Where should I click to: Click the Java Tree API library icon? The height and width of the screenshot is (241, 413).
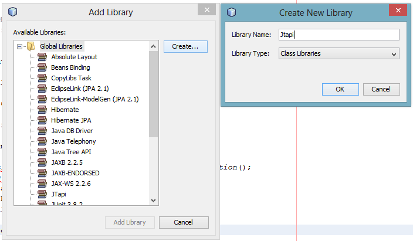(42, 152)
